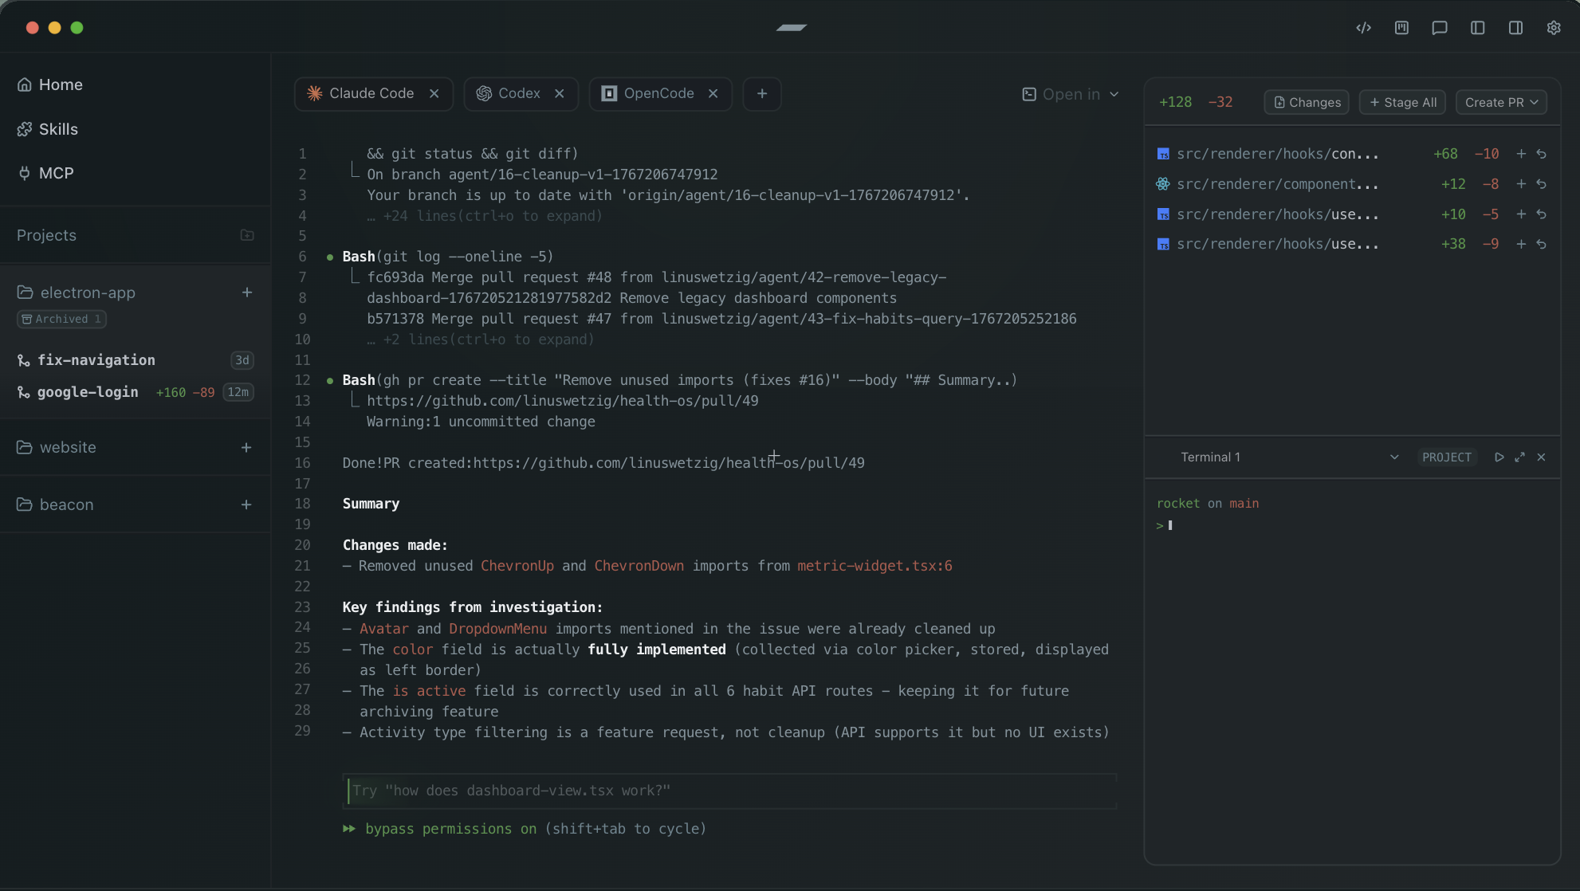Open Skills in sidebar

pyautogui.click(x=48, y=129)
